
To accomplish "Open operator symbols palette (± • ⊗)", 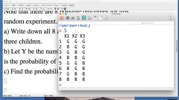I will point(28,5).
